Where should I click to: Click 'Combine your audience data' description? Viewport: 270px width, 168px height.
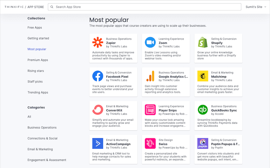coord(218,89)
